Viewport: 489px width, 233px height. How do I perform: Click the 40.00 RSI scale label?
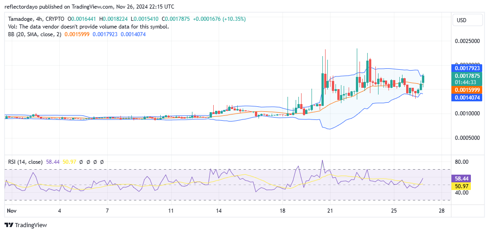[461, 192]
